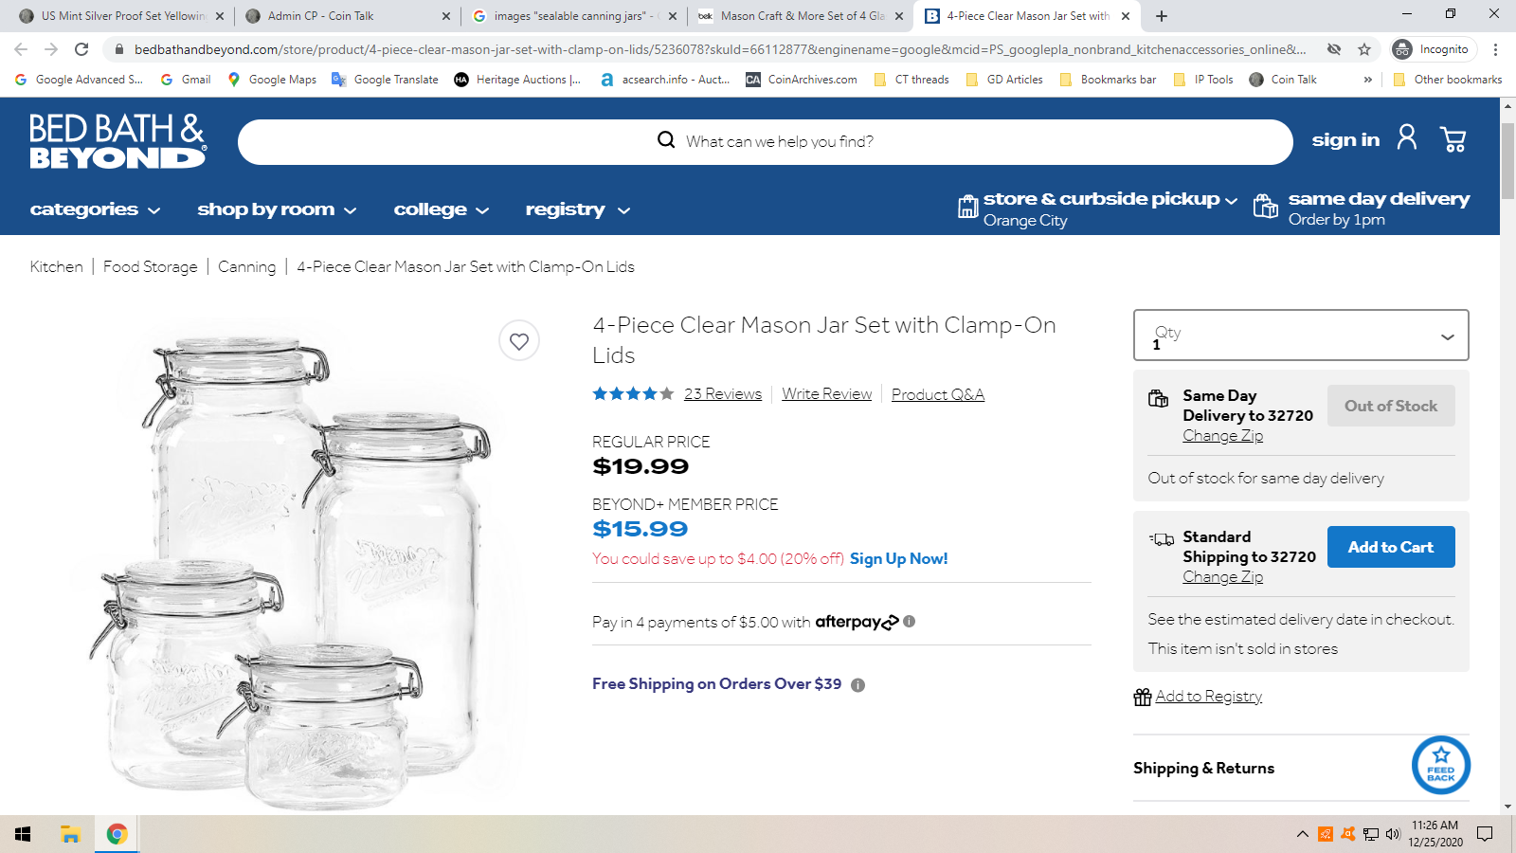Open the Canning breadcrumb link
The height and width of the screenshot is (853, 1516).
point(246,267)
